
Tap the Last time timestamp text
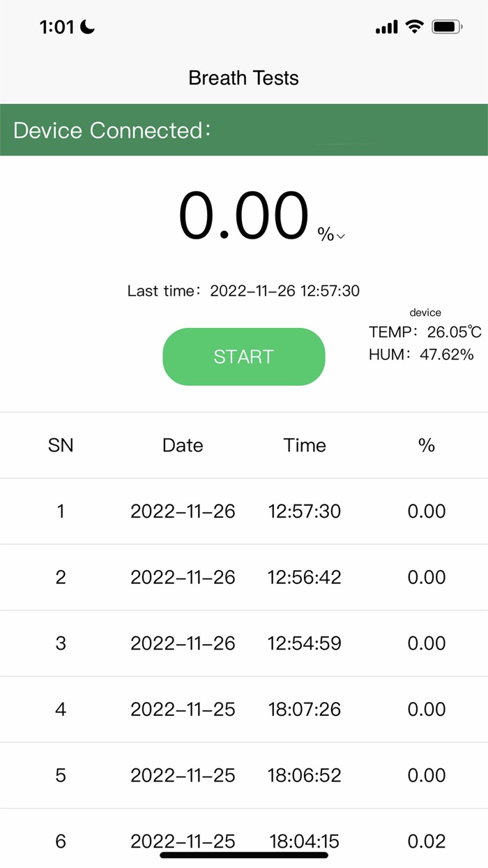click(x=243, y=291)
